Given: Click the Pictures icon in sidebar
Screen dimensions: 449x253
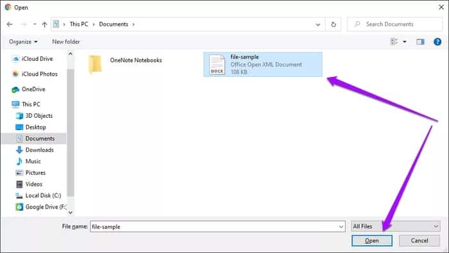Looking at the screenshot, I should tap(19, 173).
